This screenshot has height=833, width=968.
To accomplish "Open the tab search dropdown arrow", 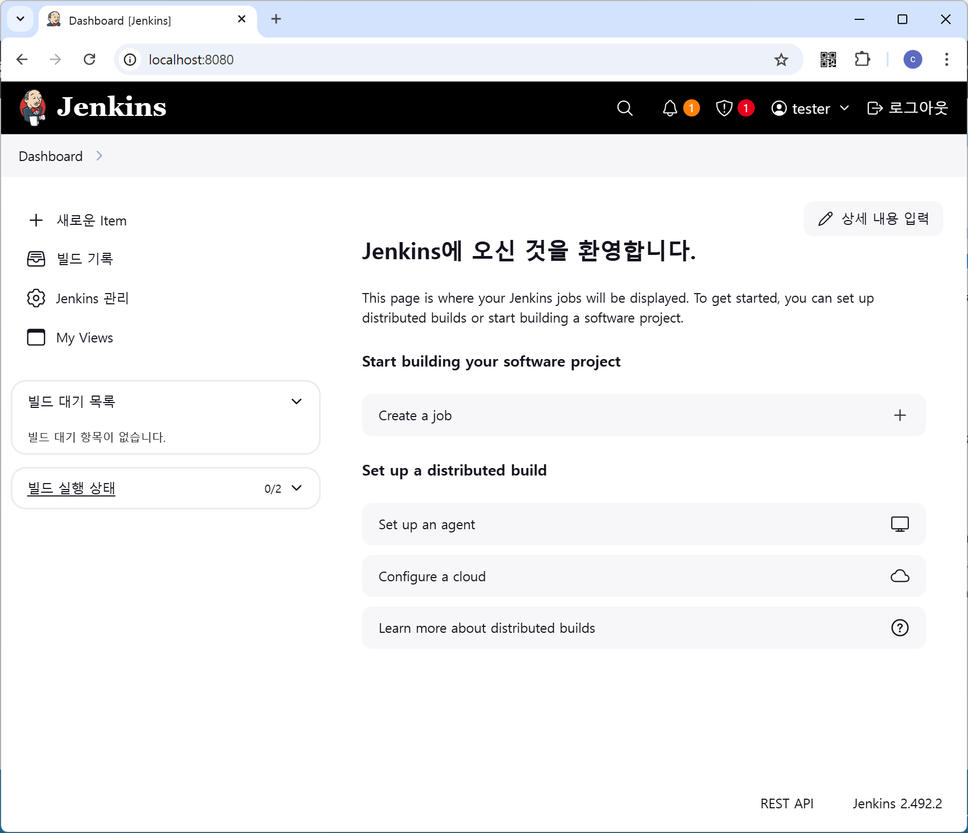I will [x=20, y=19].
